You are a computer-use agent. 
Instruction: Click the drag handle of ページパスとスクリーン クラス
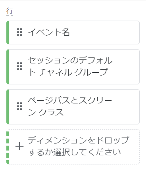tap(19, 106)
